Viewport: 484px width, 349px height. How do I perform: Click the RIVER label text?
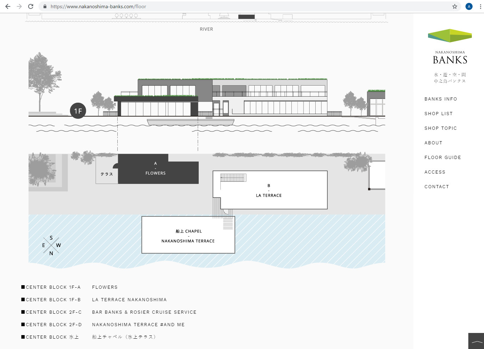pyautogui.click(x=207, y=29)
